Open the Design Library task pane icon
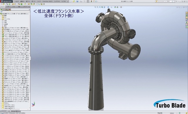 [187, 15]
